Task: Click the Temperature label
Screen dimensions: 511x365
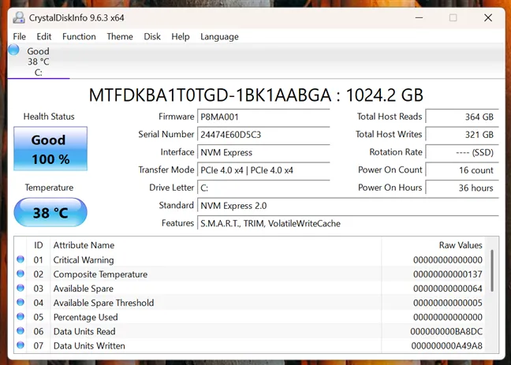Action: [x=49, y=188]
